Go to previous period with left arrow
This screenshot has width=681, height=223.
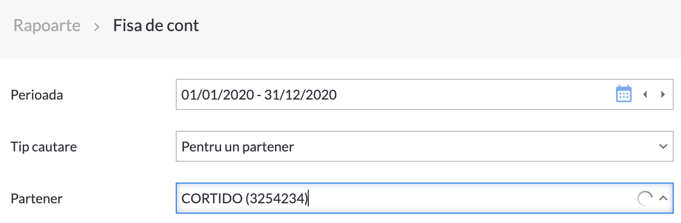[645, 94]
